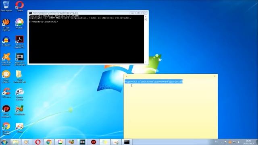Launch Vegas Pro 13.0 desktop shortcut
Image resolution: width=258 pixels, height=145 pixels.
[x=20, y=59]
